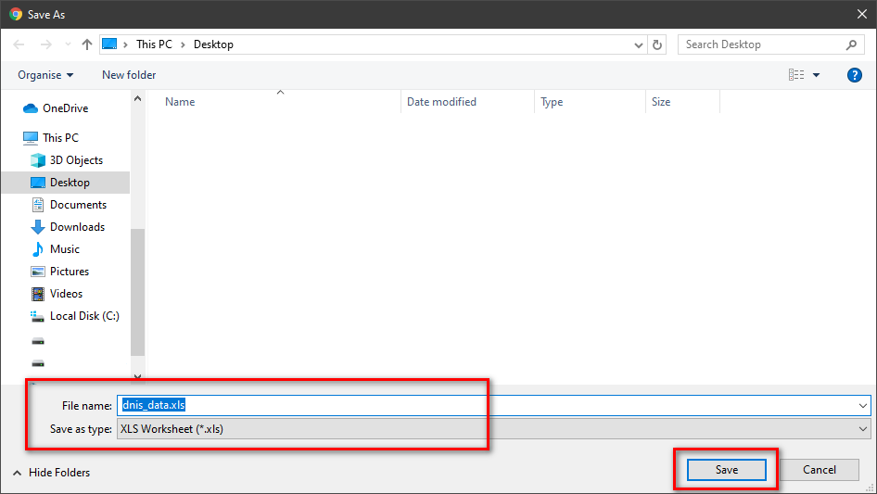Open the address bar history dropdown arrow

(x=639, y=44)
